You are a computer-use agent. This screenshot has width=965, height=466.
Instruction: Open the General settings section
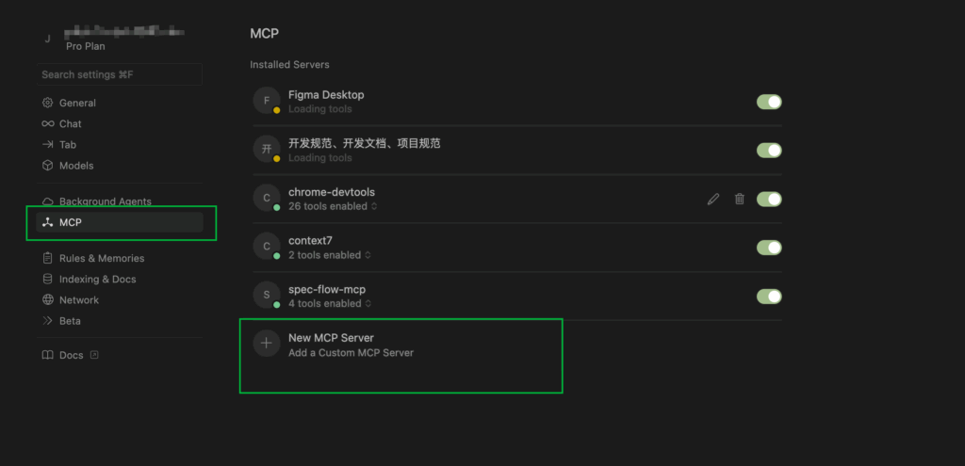[x=77, y=103]
